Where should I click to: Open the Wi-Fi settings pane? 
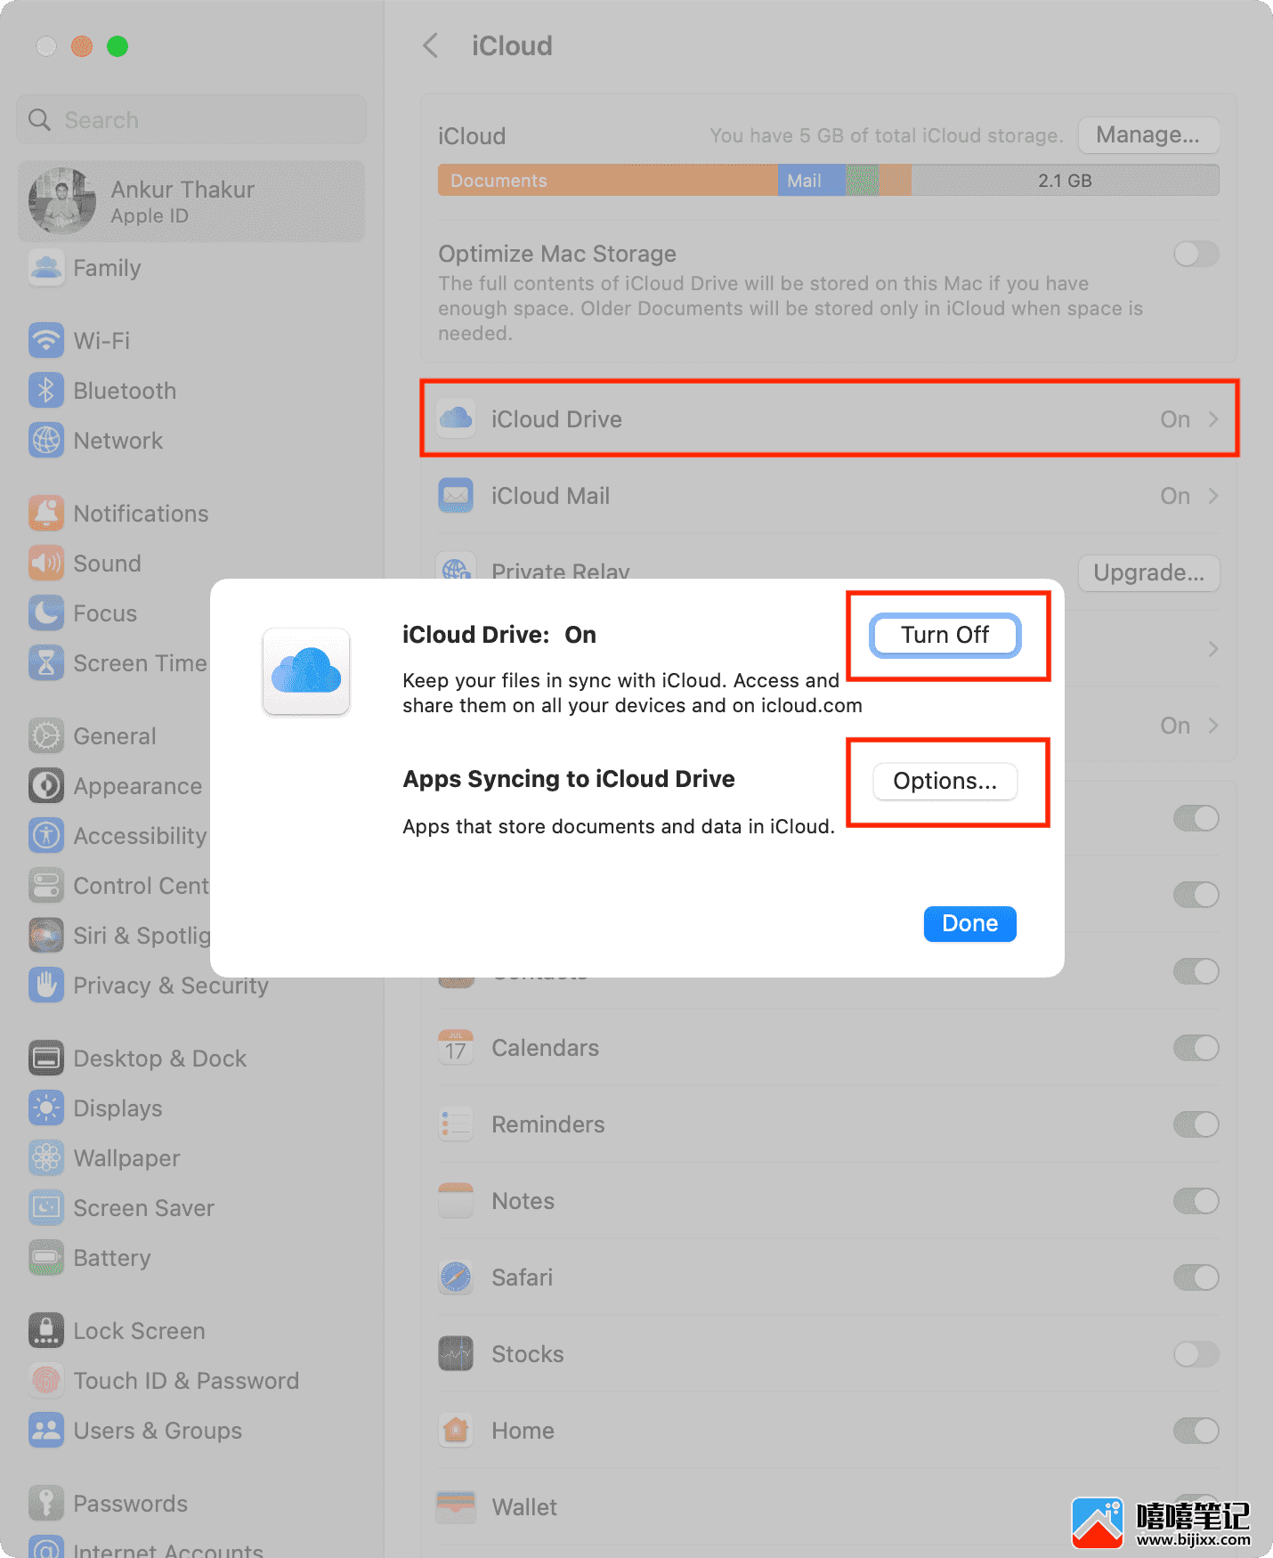pyautogui.click(x=191, y=340)
